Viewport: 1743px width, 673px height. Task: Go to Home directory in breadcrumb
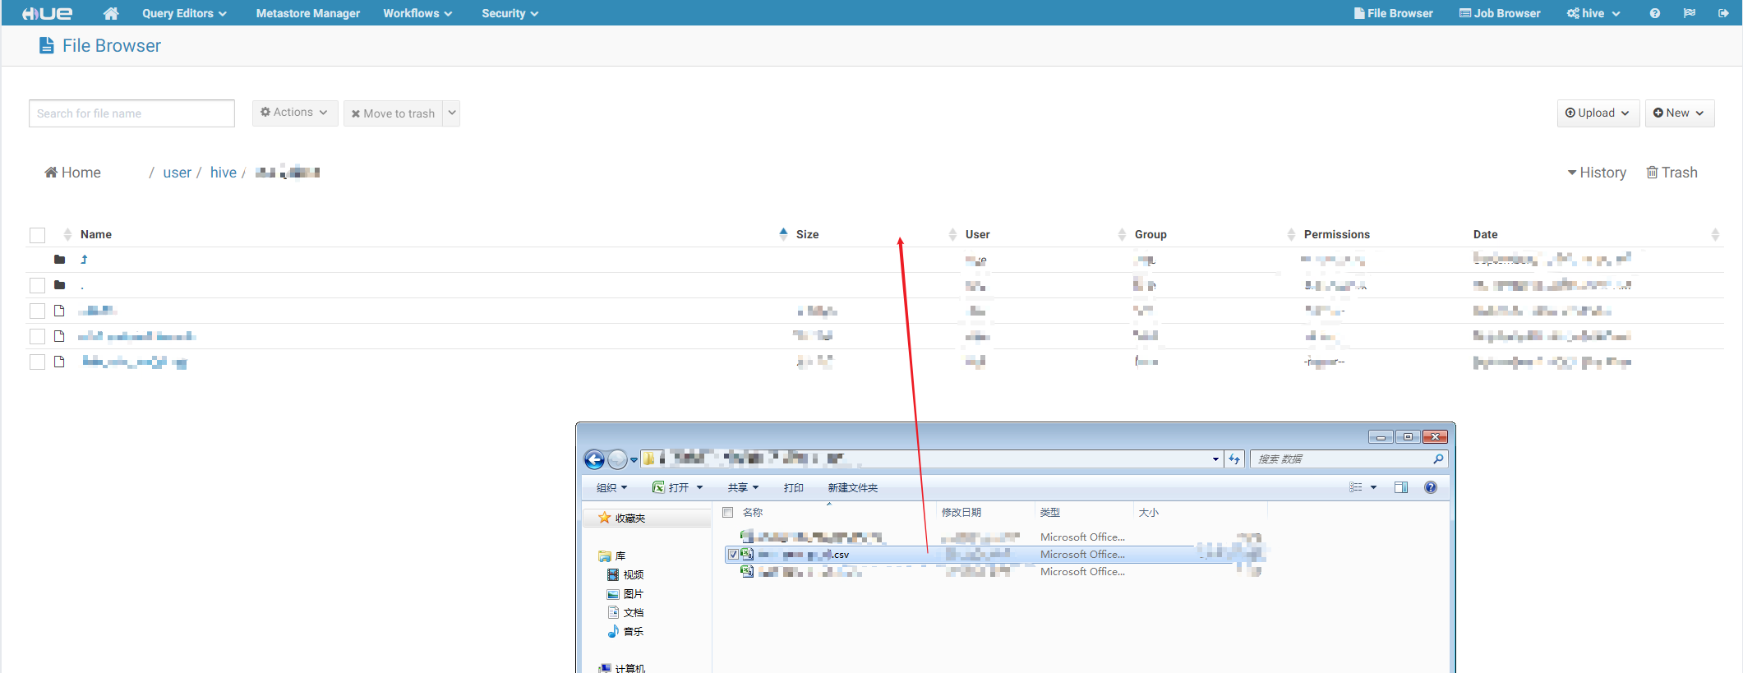(72, 173)
